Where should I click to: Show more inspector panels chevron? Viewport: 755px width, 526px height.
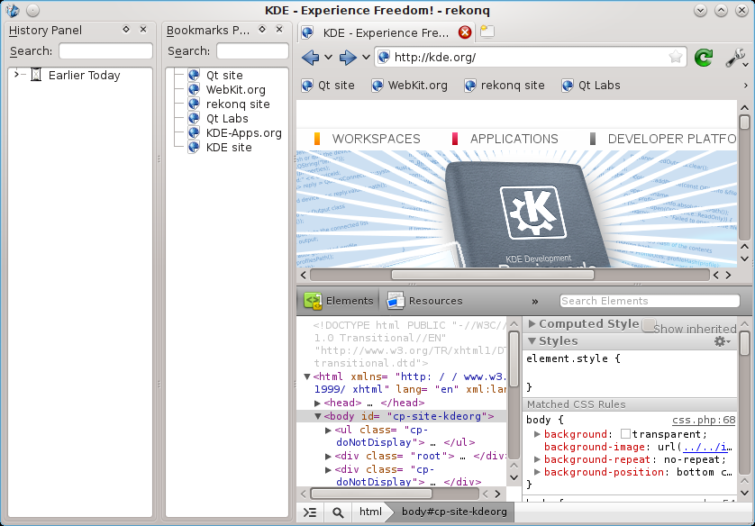535,301
